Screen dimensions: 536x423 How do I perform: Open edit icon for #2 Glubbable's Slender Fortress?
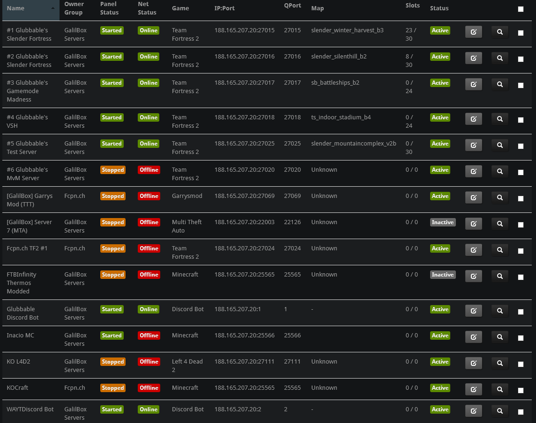coord(473,58)
